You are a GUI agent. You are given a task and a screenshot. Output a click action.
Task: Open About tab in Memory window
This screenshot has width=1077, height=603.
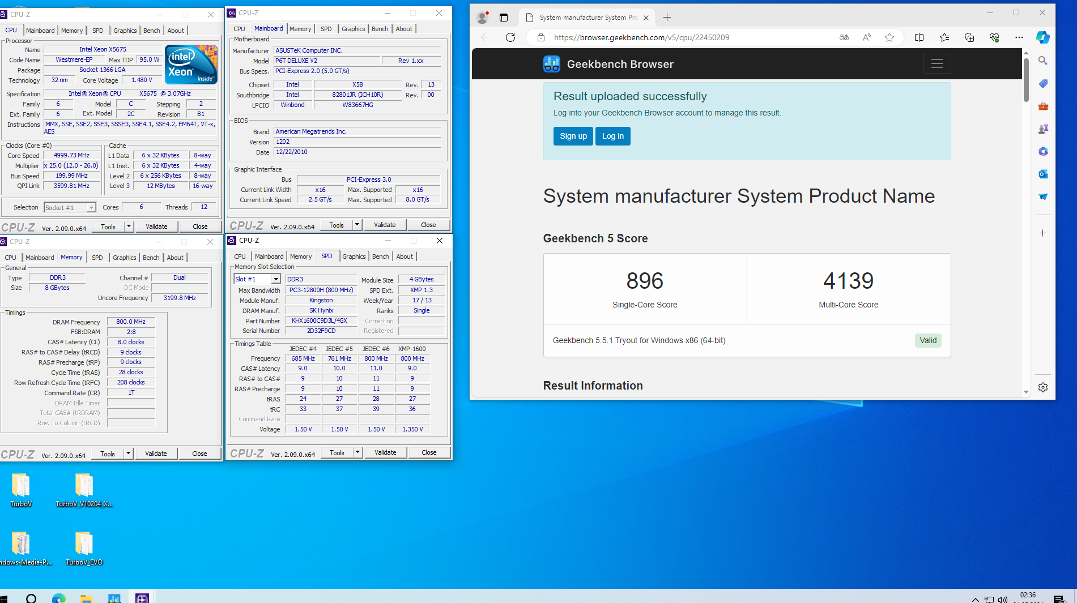(175, 258)
